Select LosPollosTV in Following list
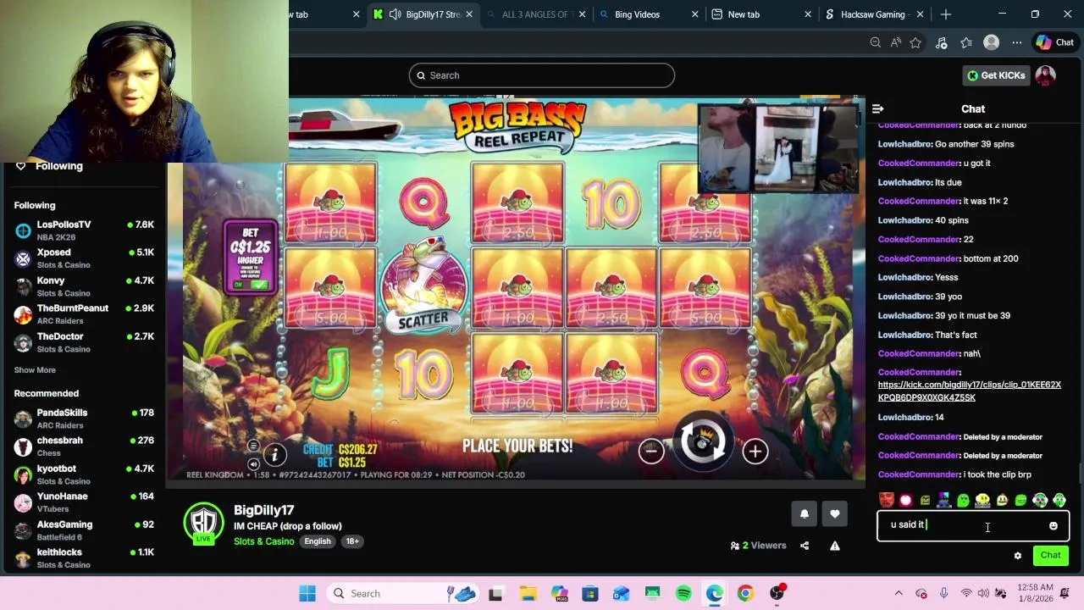1084x610 pixels. point(84,230)
